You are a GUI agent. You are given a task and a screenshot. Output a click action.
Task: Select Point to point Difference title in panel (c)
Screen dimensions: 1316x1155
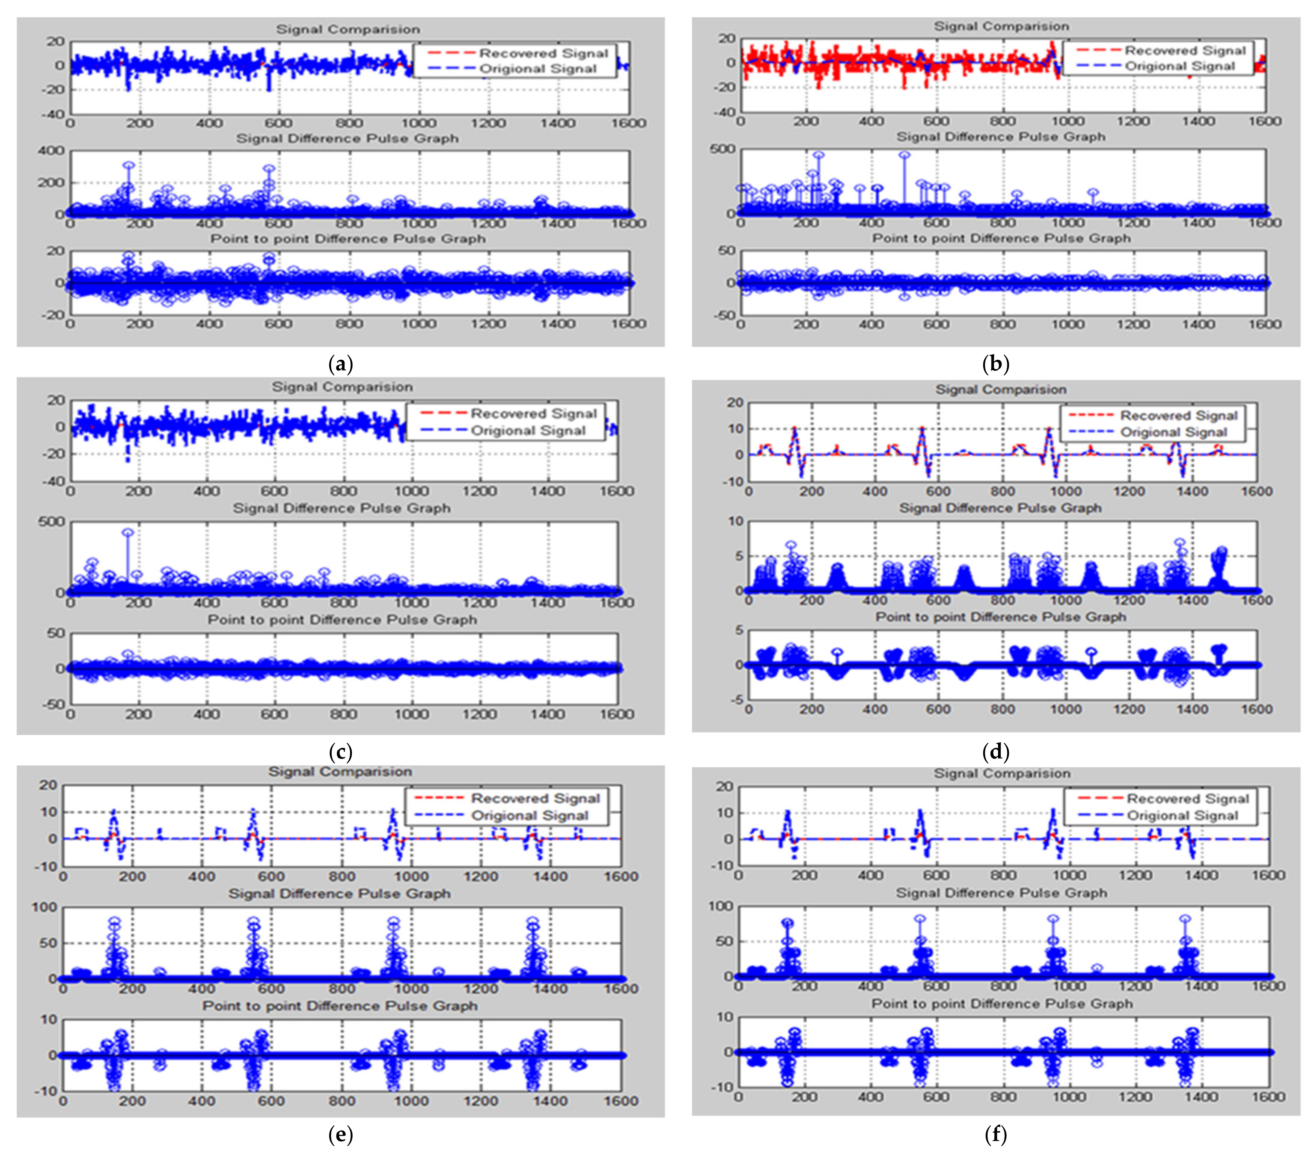click(x=342, y=619)
